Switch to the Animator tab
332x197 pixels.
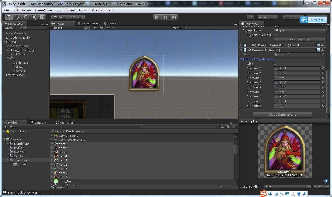point(65,122)
